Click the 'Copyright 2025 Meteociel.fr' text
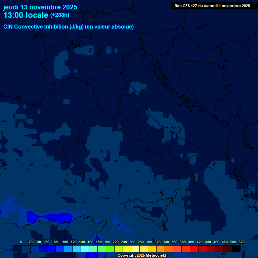The width and height of the screenshot is (258, 258). (x=143, y=255)
